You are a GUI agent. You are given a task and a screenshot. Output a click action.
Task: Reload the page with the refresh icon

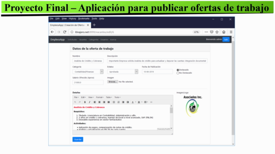65,32
